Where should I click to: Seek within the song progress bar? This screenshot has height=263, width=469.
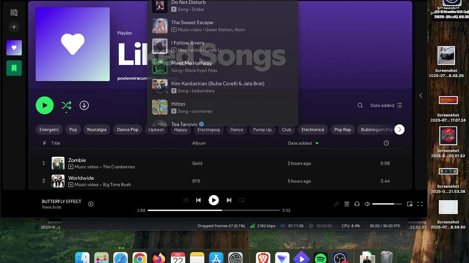pos(214,210)
